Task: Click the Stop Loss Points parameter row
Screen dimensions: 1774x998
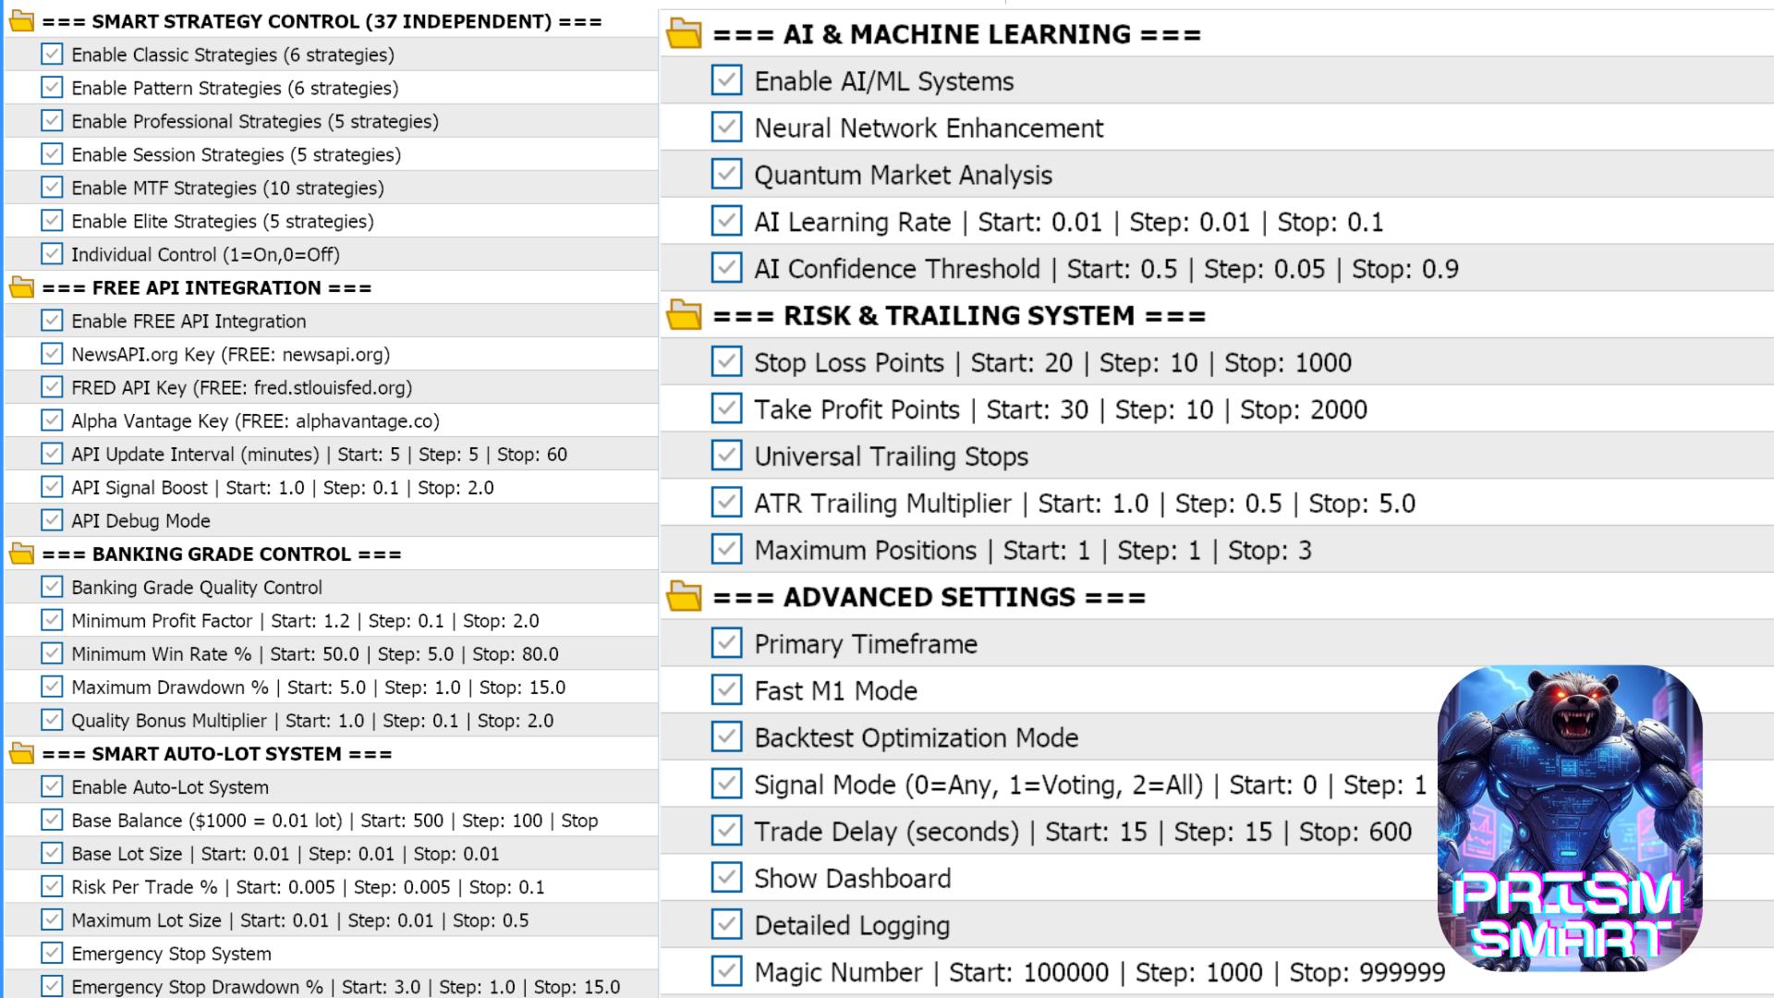Action: (x=1217, y=362)
